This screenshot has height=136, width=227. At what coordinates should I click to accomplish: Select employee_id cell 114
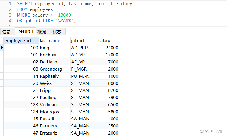click(x=21, y=76)
